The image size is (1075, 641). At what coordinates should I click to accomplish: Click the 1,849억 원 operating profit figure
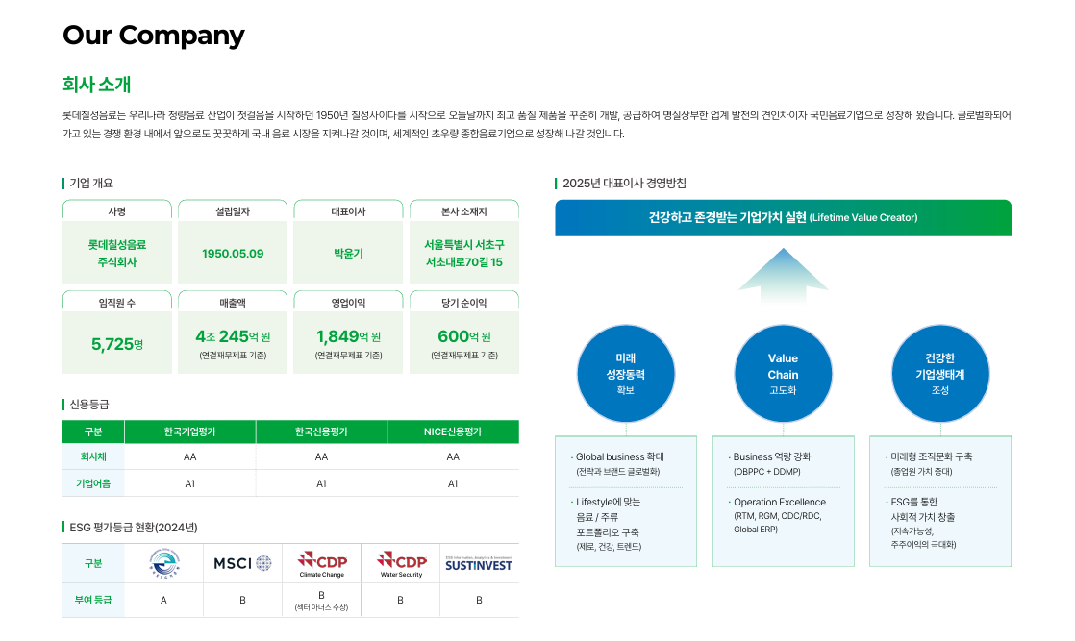pos(348,336)
